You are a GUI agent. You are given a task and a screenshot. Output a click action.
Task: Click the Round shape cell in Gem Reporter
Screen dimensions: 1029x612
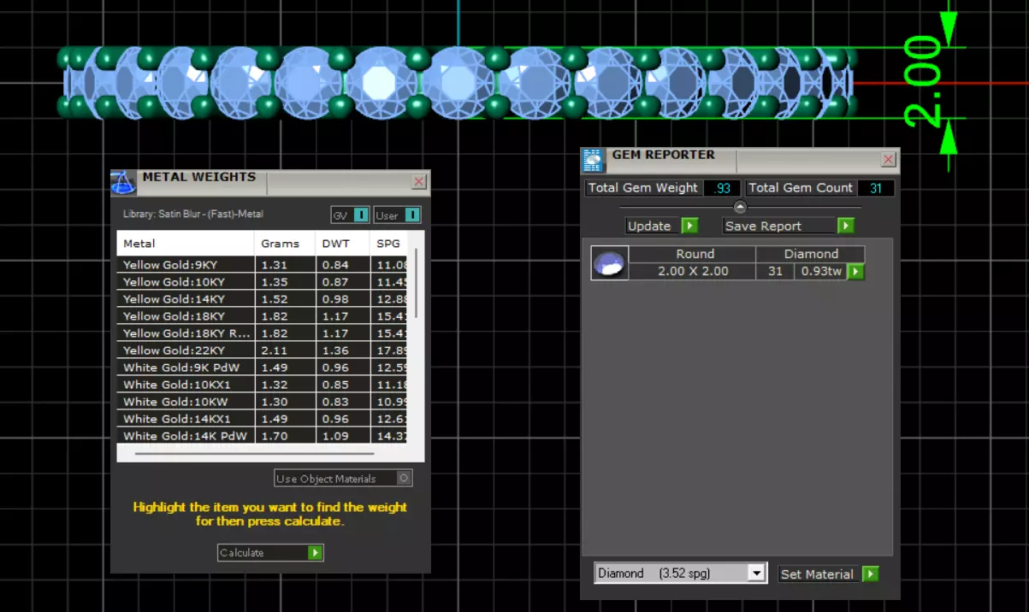(x=693, y=254)
